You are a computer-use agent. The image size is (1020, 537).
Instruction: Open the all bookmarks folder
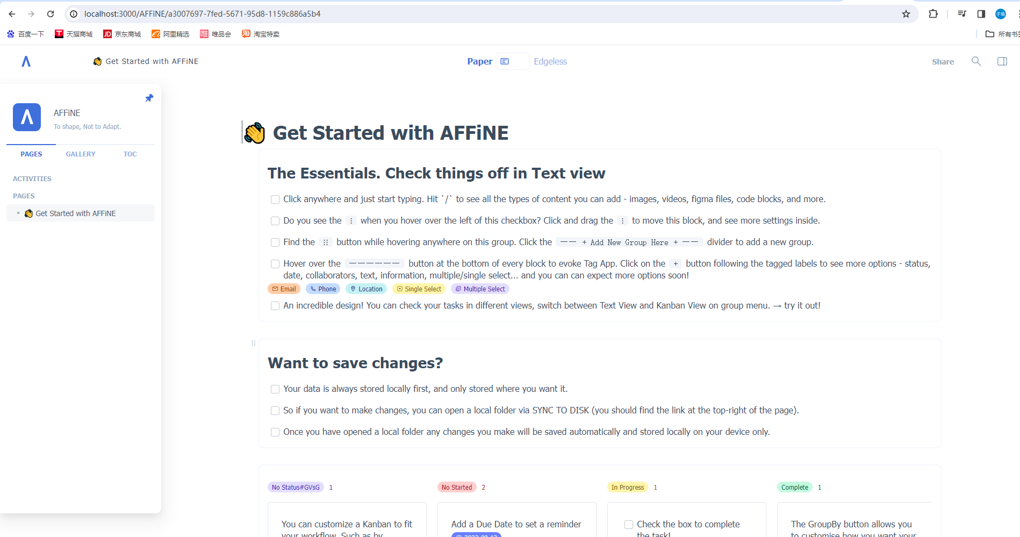point(1002,34)
